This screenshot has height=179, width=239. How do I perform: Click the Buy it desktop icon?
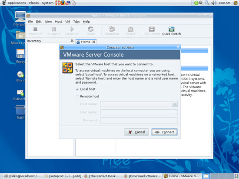pos(20,75)
